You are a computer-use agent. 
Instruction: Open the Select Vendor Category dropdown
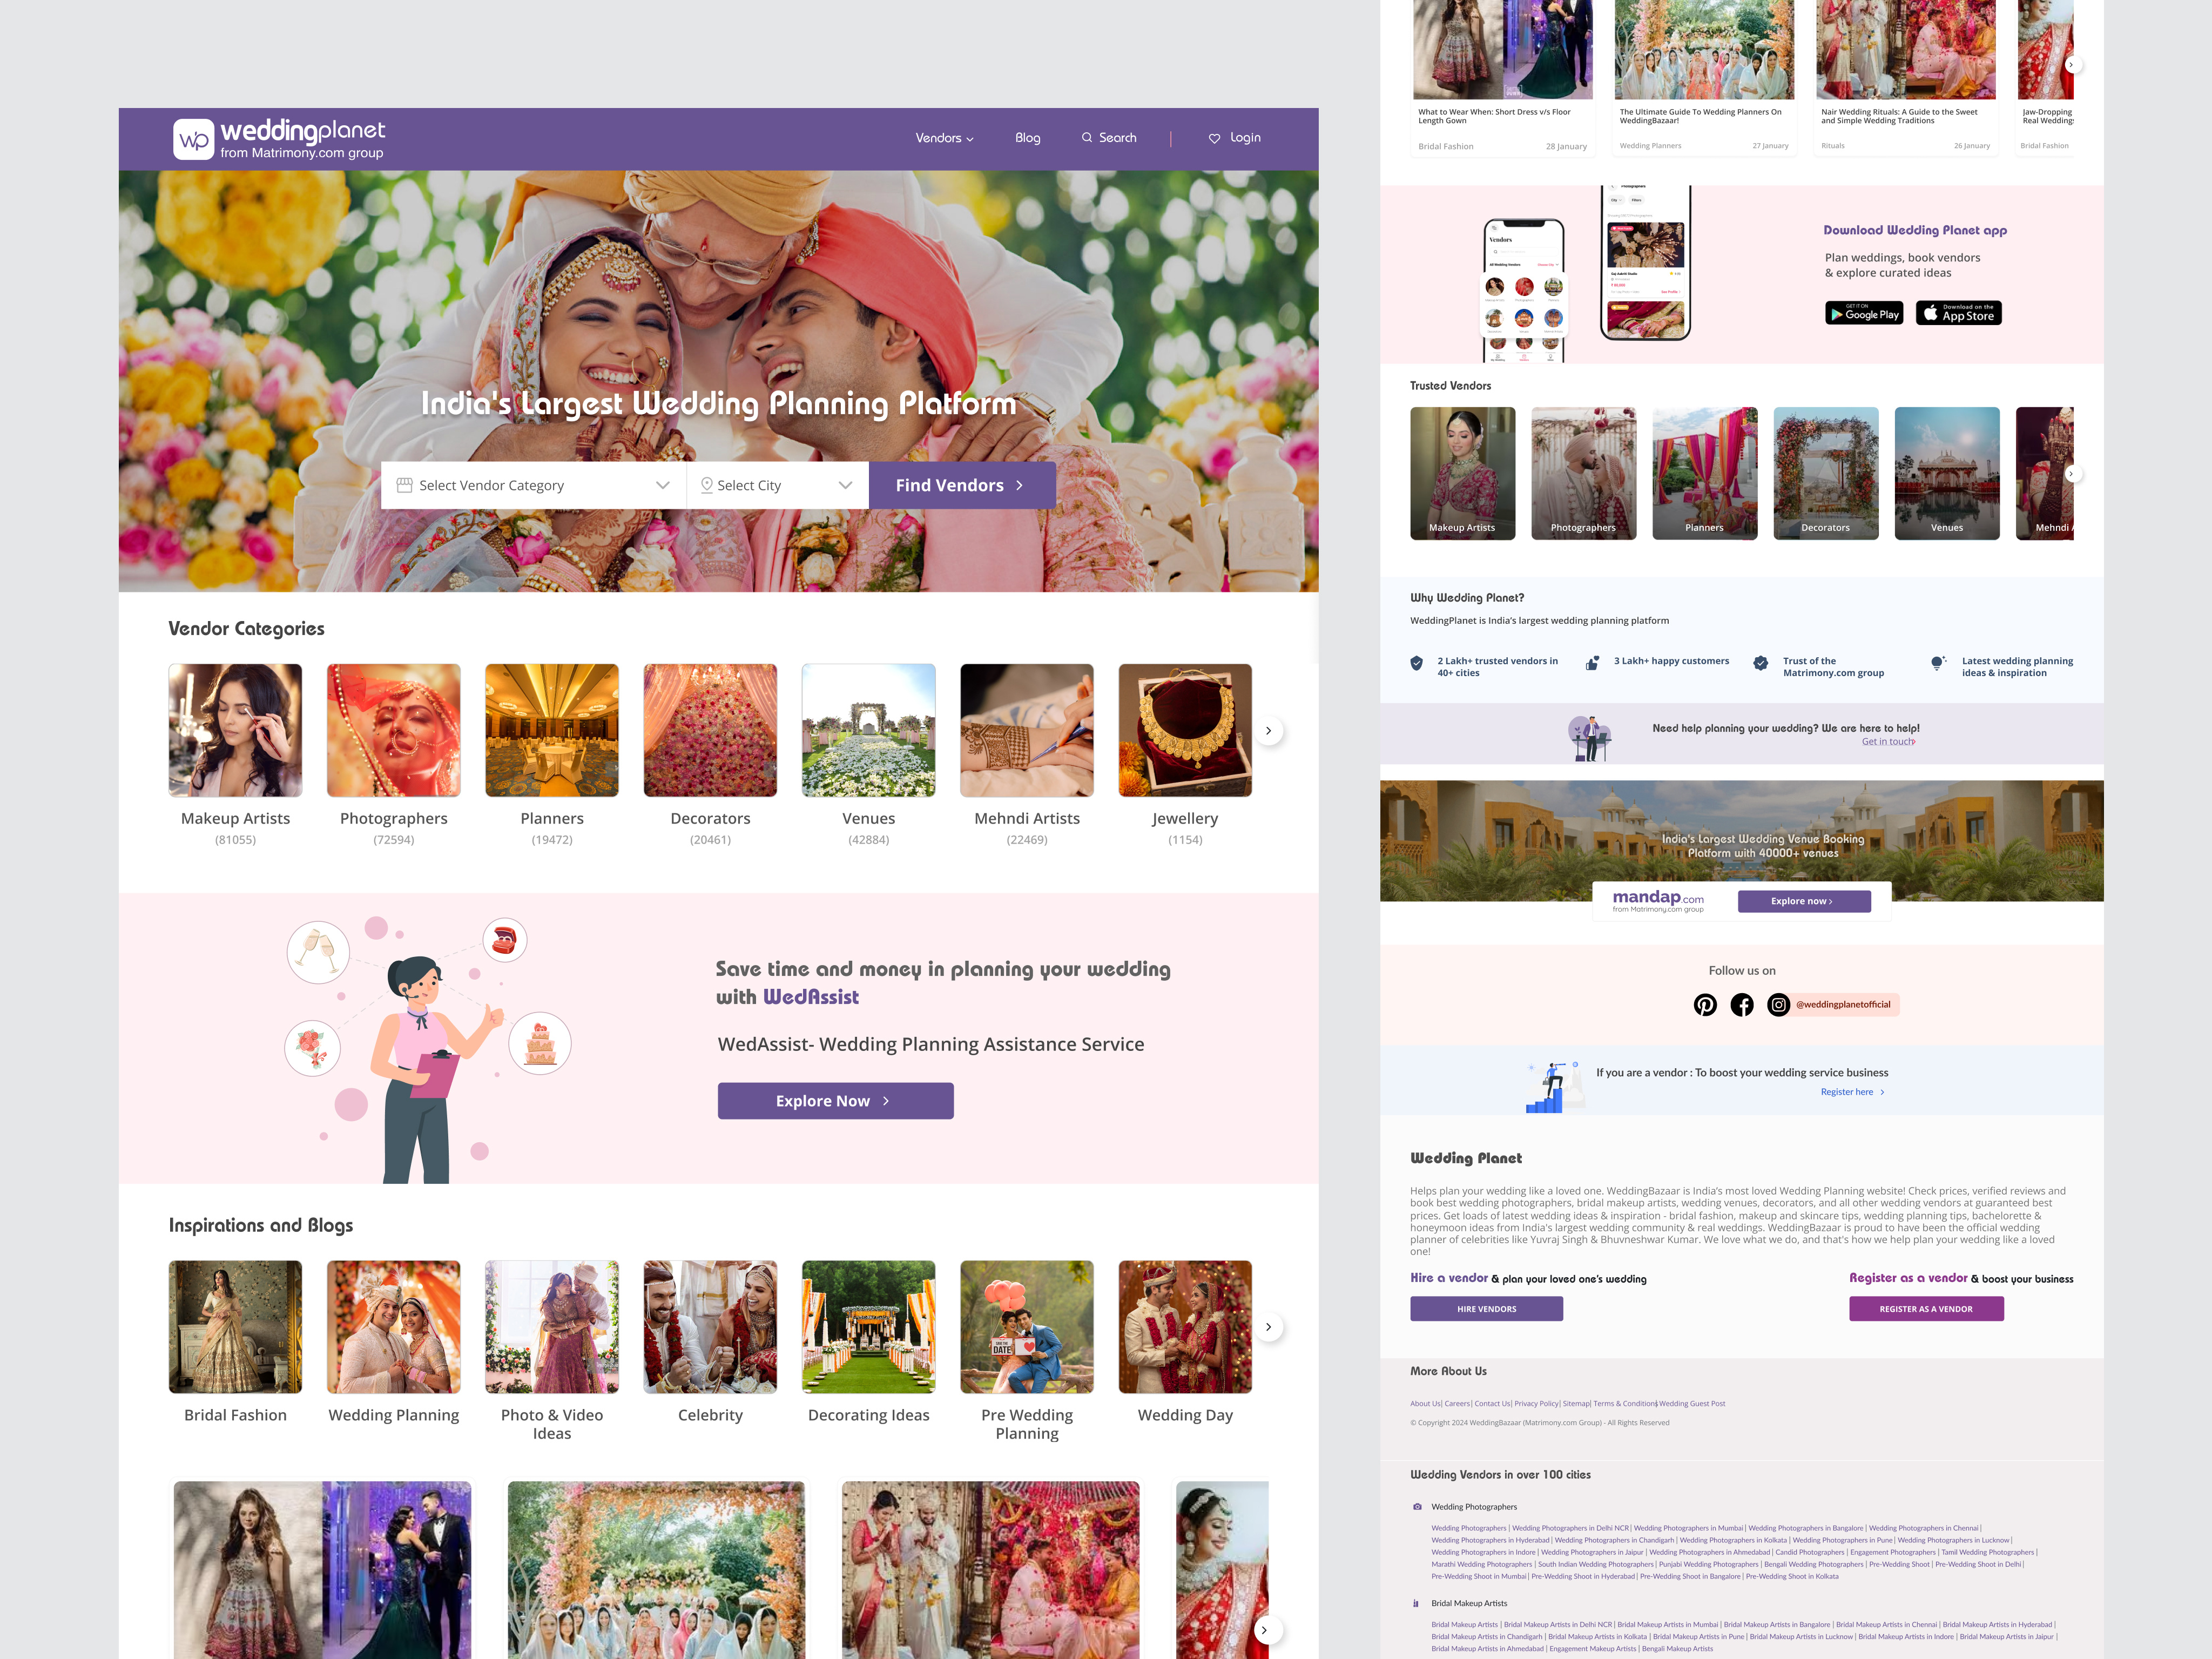pos(533,485)
